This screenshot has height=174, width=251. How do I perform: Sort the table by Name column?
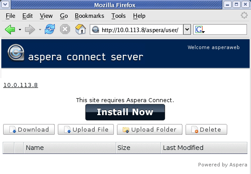click(69, 148)
